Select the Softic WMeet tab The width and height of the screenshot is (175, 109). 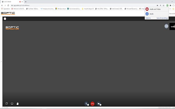coord(12,2)
